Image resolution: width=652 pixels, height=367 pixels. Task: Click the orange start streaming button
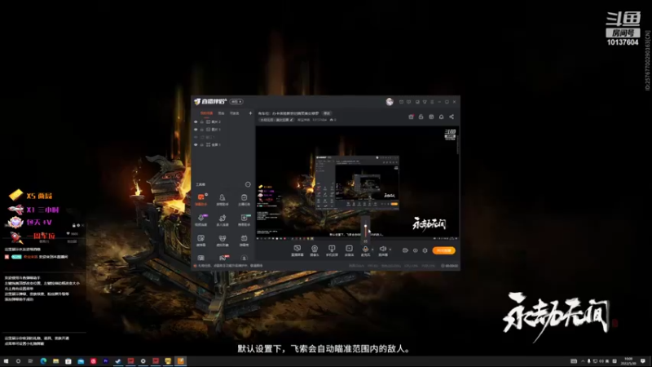coord(443,250)
